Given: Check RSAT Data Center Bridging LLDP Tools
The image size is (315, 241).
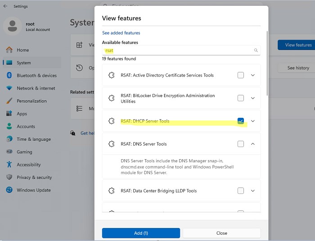Looking at the screenshot, I should pyautogui.click(x=241, y=191).
